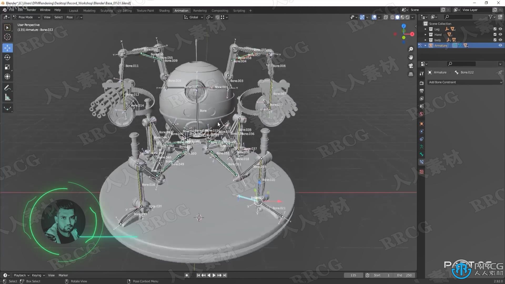This screenshot has height=284, width=505.
Task: Pin the properties editor context
Action: point(500,72)
